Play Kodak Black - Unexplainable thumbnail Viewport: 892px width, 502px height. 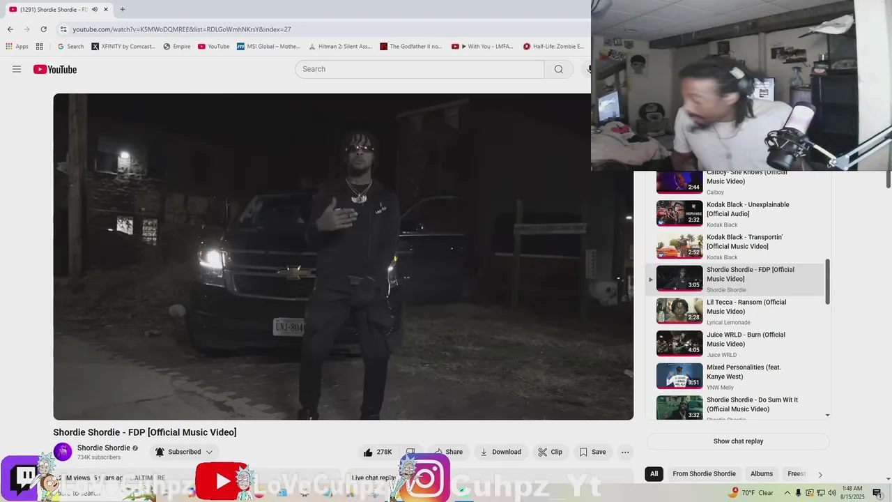tap(679, 213)
